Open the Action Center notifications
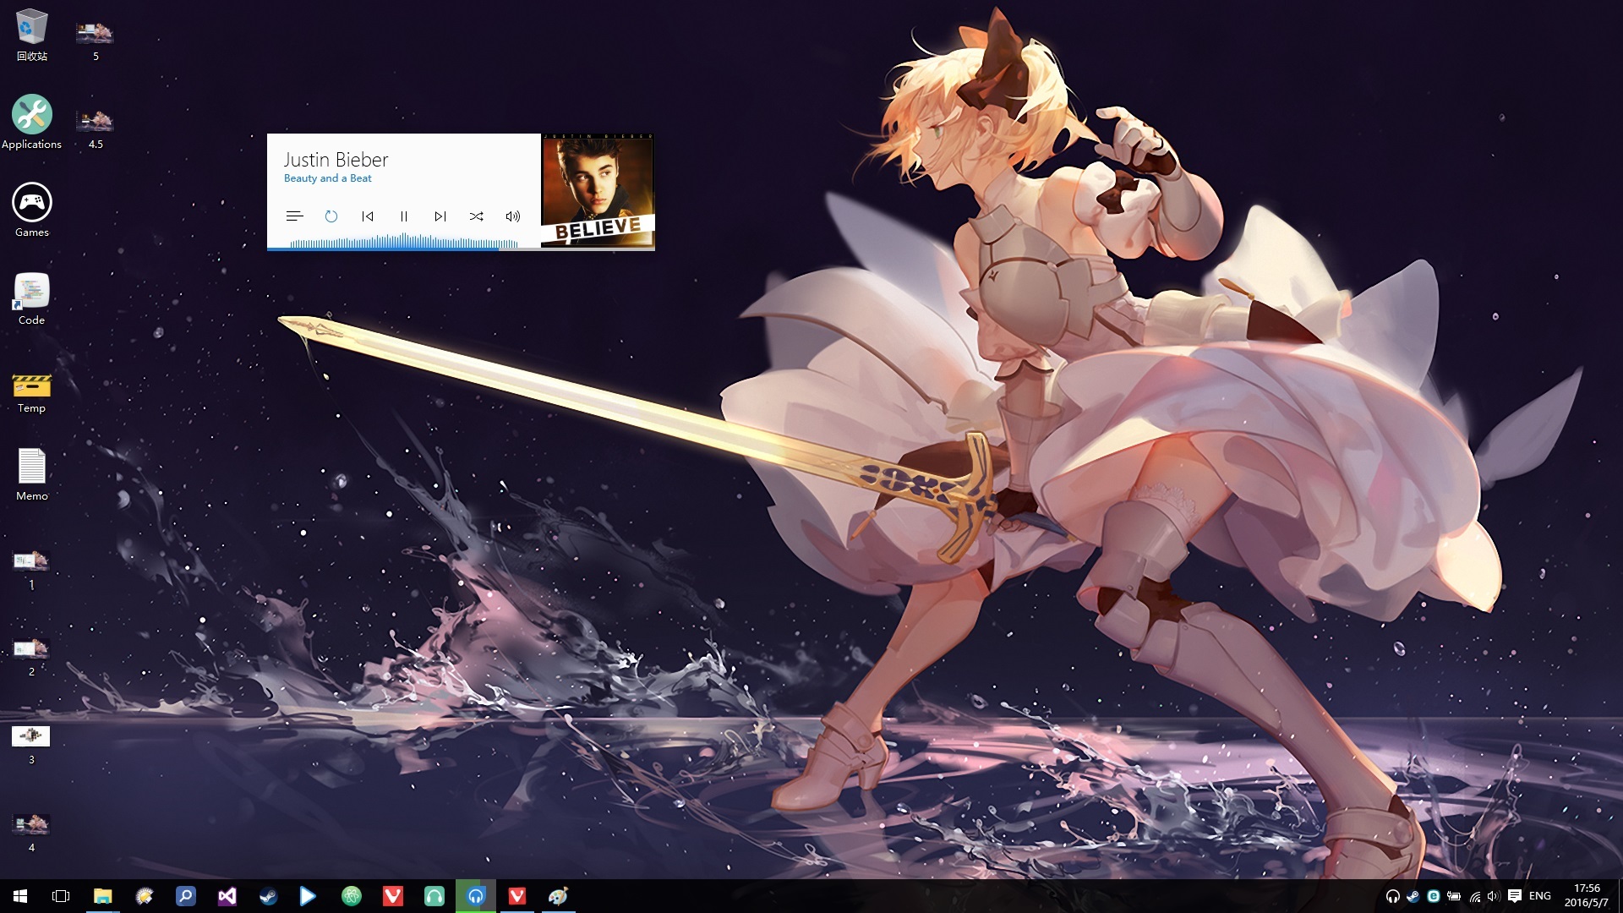Image resolution: width=1623 pixels, height=913 pixels. (1514, 896)
